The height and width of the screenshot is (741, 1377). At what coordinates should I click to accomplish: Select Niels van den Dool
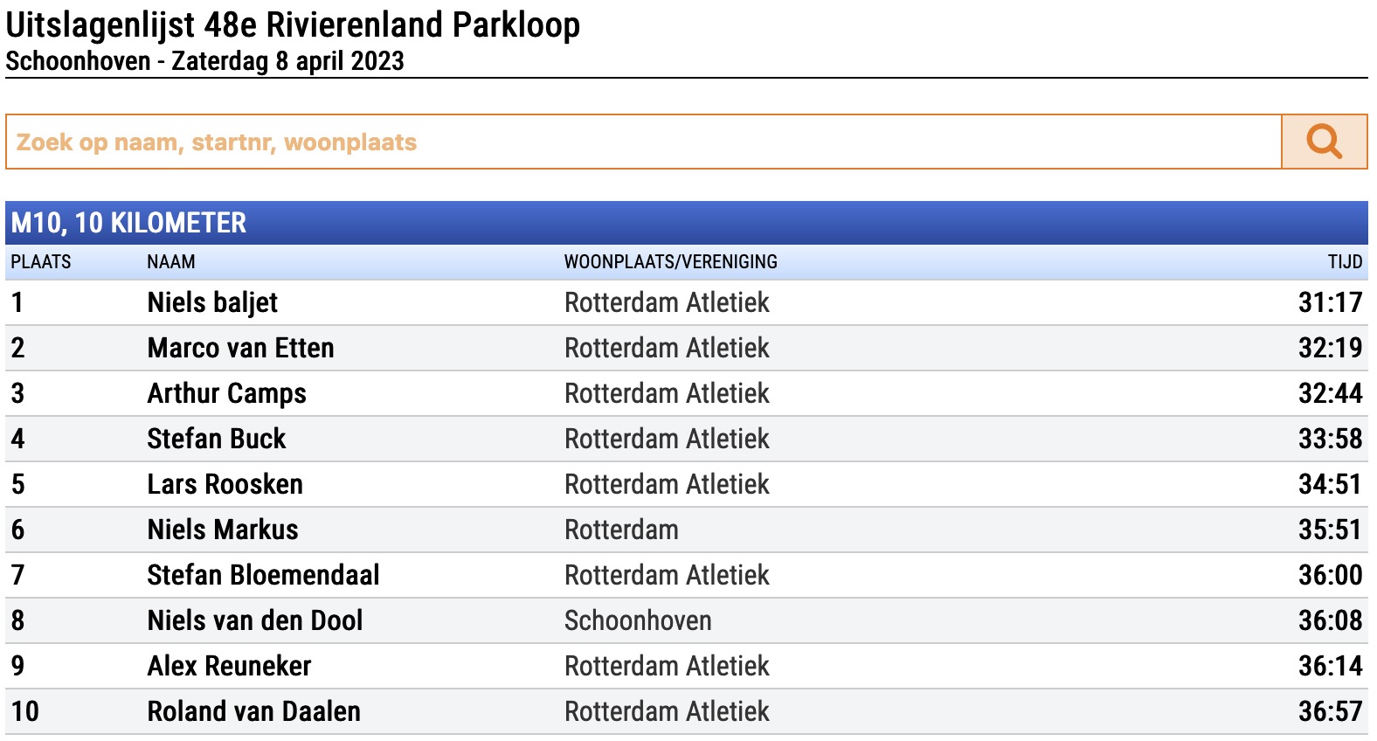[254, 620]
